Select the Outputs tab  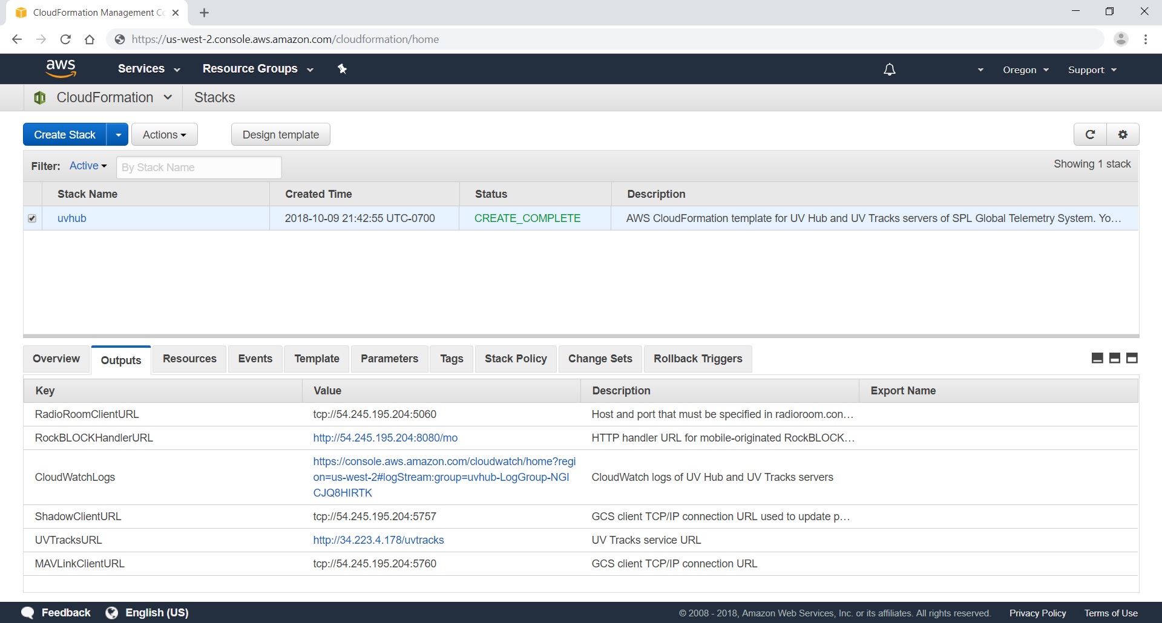coord(121,360)
